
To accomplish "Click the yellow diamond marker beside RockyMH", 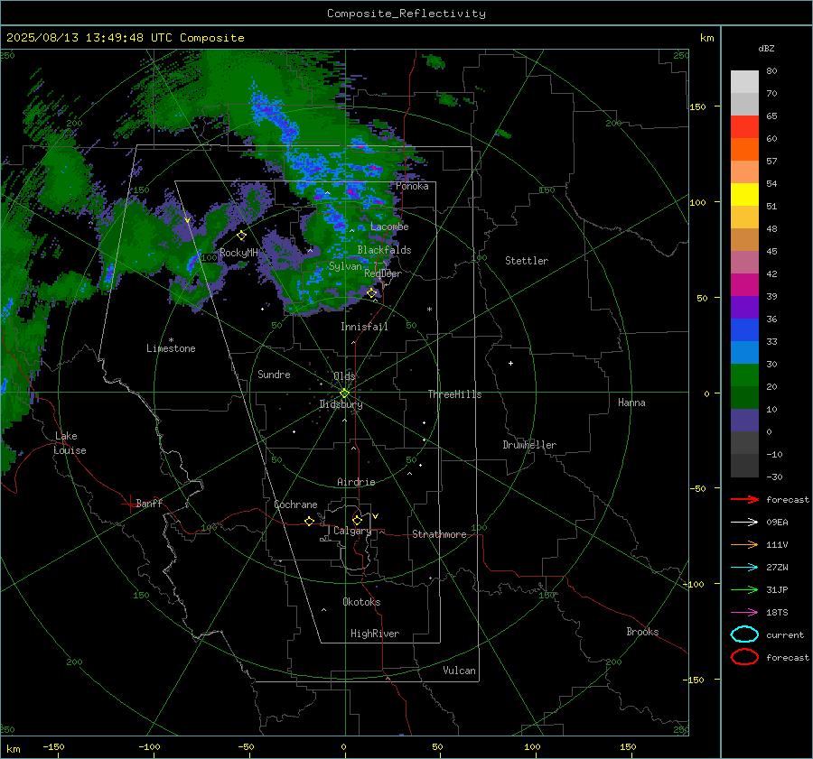I will click(x=241, y=236).
